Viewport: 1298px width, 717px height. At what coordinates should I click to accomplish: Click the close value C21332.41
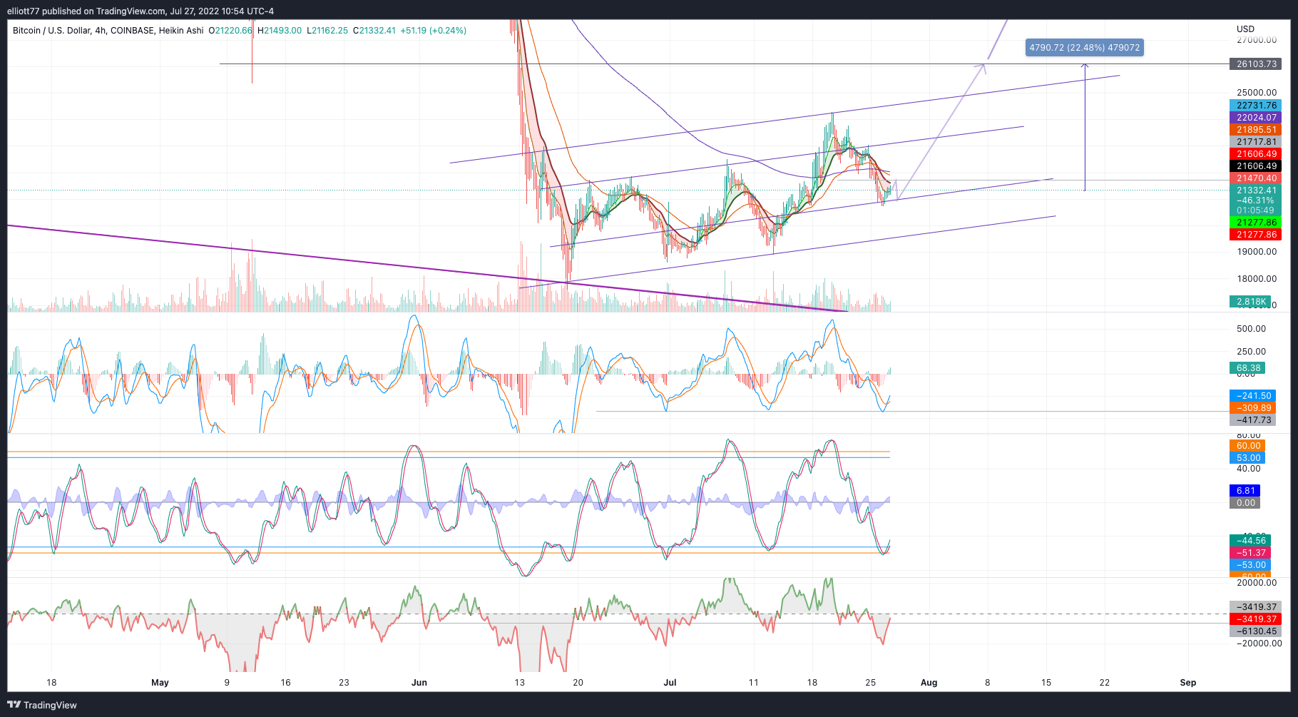(x=374, y=31)
